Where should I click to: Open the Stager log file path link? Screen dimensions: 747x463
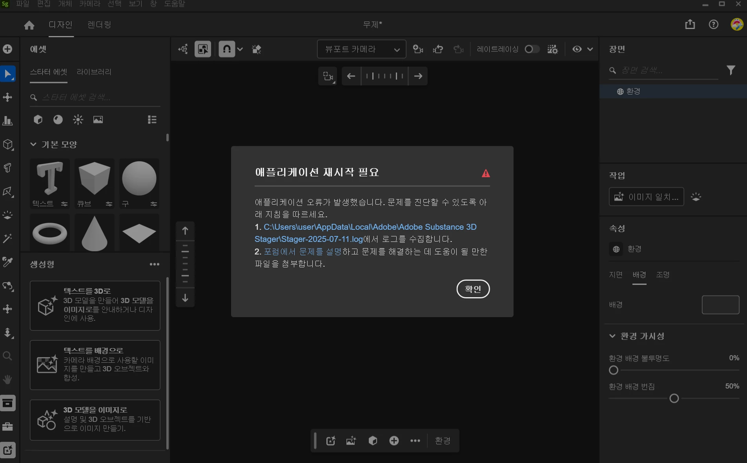(366, 233)
